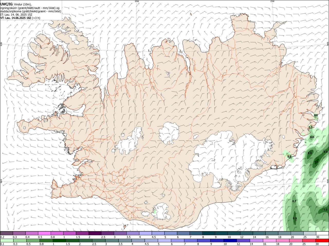Select the top-row snow swatch labeled 0.8
This screenshot has height=246, width=329.
coord(57,233)
